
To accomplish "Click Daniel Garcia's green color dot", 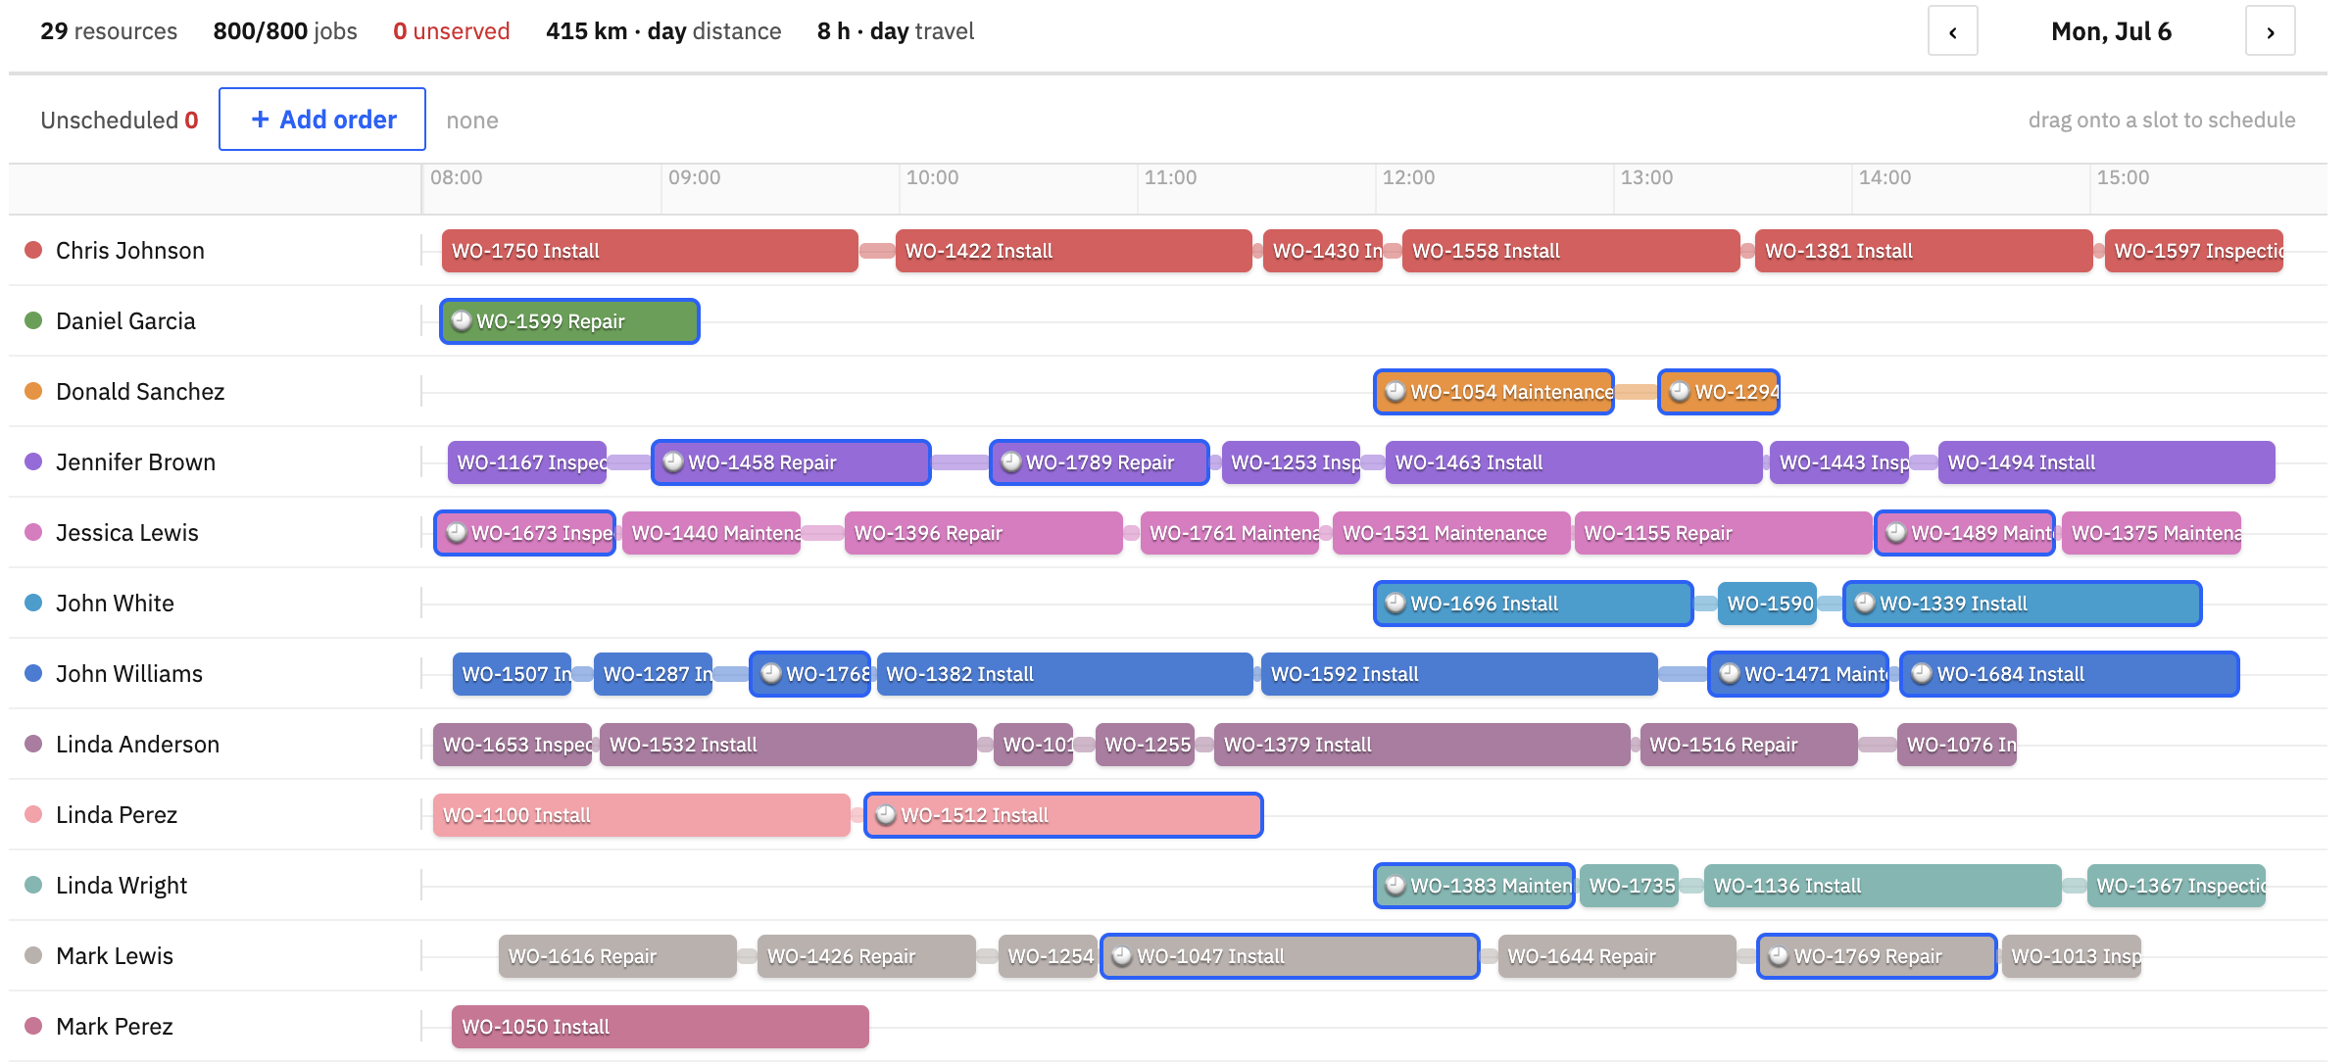I will 33,320.
